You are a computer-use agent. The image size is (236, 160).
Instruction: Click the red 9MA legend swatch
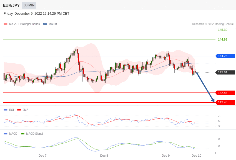19,110
